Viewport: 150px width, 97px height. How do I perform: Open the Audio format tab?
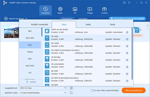coord(88,24)
